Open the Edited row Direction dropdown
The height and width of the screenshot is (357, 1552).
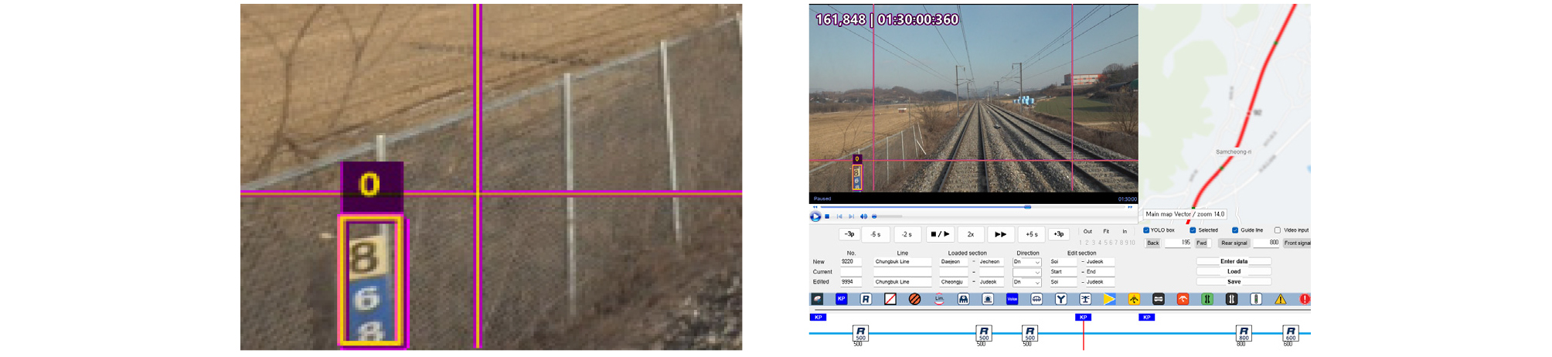(1026, 282)
